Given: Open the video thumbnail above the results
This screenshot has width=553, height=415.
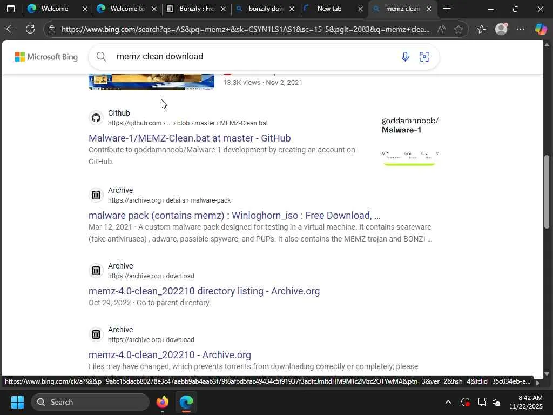Looking at the screenshot, I should point(151,82).
